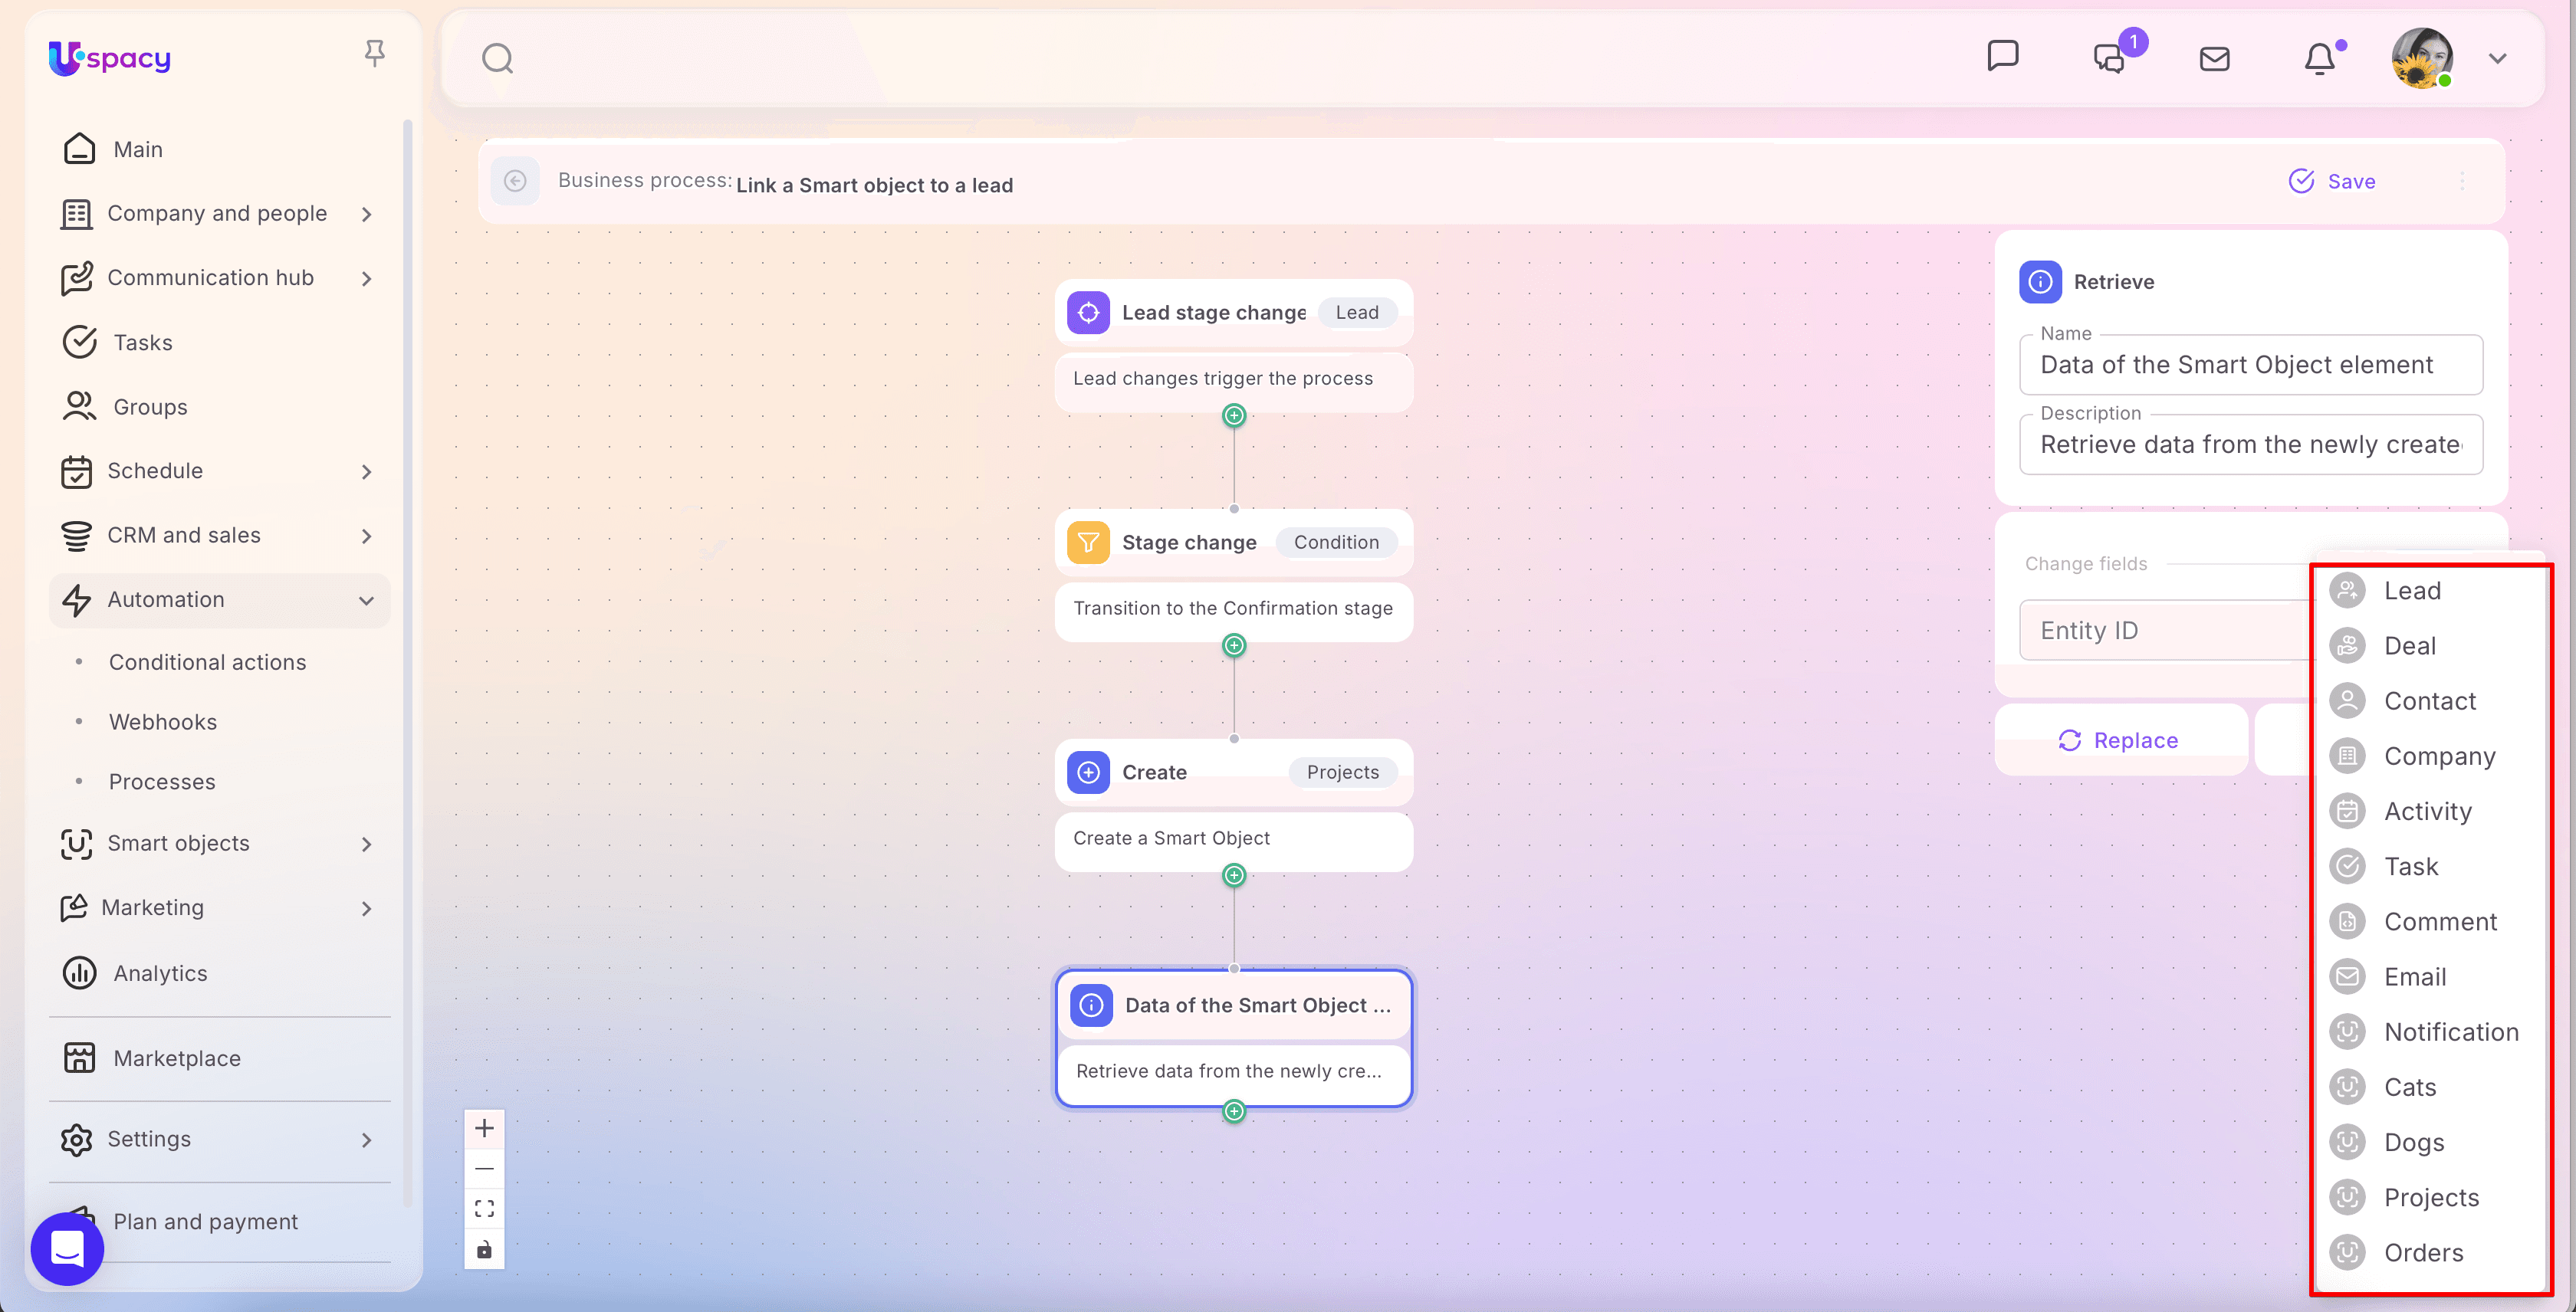2576x1312 pixels.
Task: Zoom in canvas with plus control
Action: click(484, 1128)
